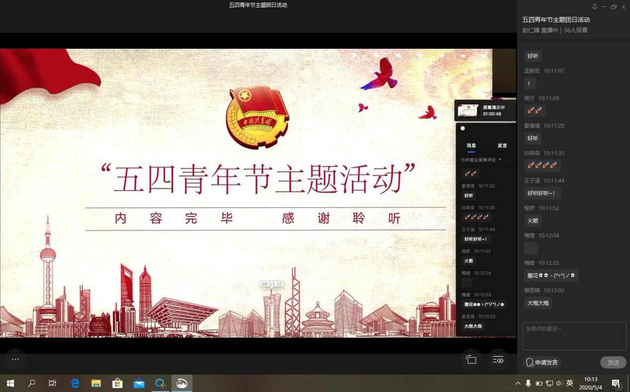630x392 pixels.
Task: Open the DingTalk taskbar icon
Action: point(160,383)
